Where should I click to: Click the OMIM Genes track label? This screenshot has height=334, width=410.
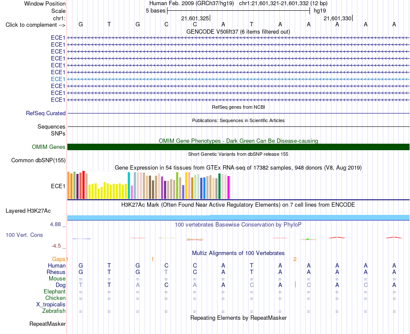(x=49, y=147)
